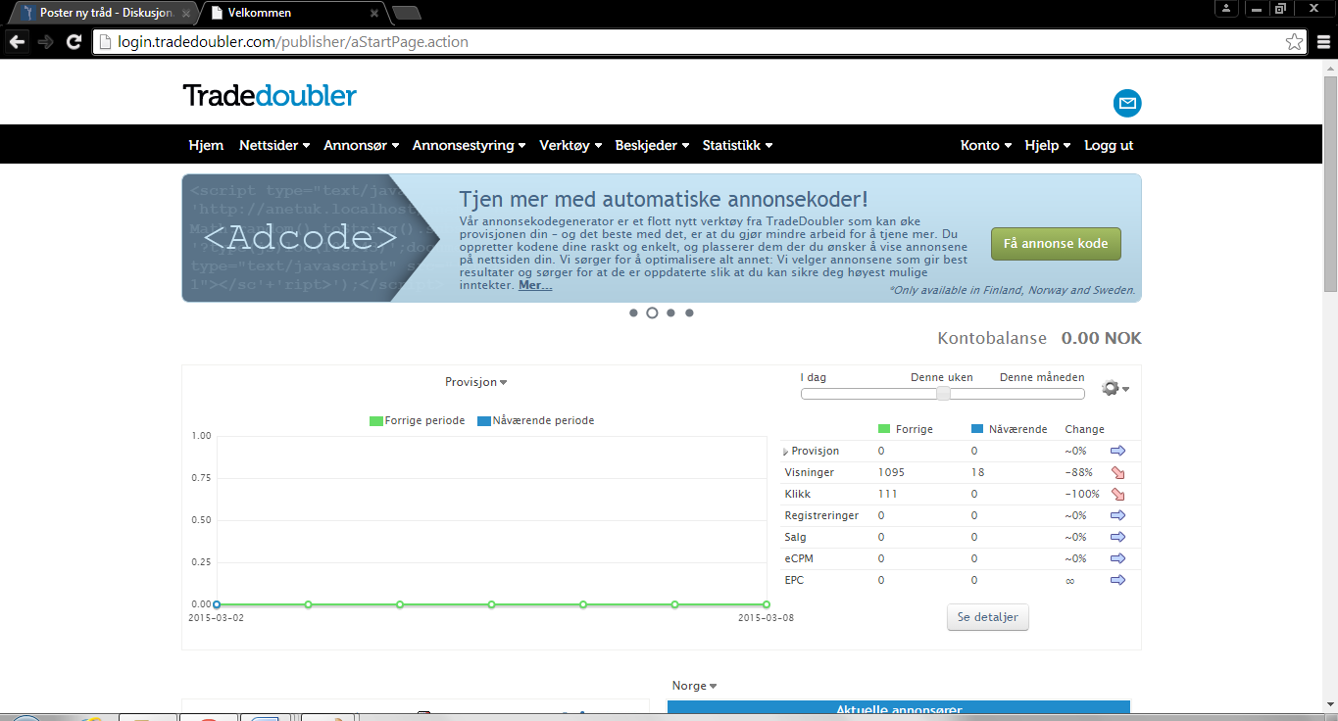1338x721 pixels.
Task: Bookmark the page with the star icon
Action: point(1295,42)
